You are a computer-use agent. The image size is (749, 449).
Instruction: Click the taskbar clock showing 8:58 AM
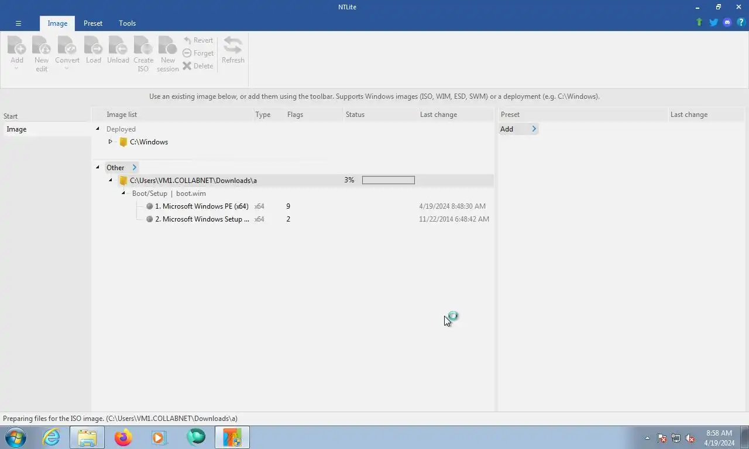719,438
